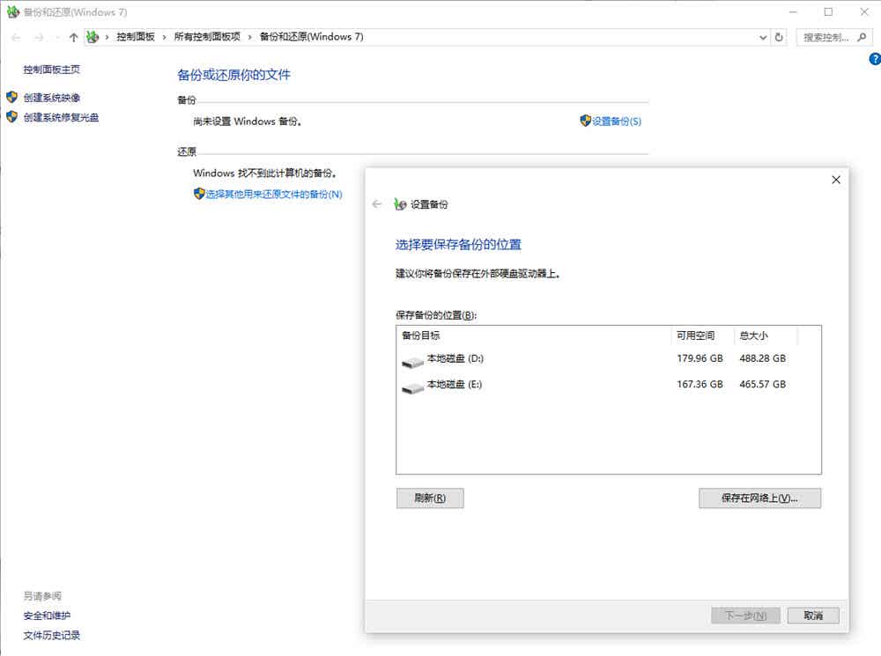
Task: Click 刷新(R) button
Action: [x=430, y=498]
